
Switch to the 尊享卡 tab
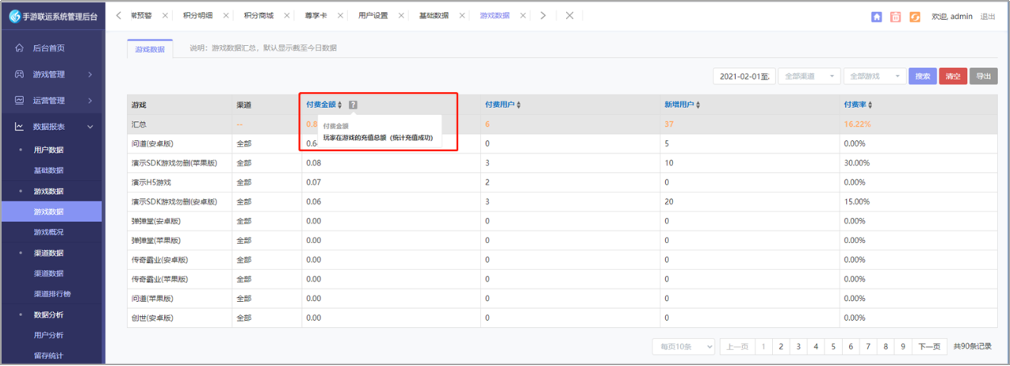tap(316, 15)
